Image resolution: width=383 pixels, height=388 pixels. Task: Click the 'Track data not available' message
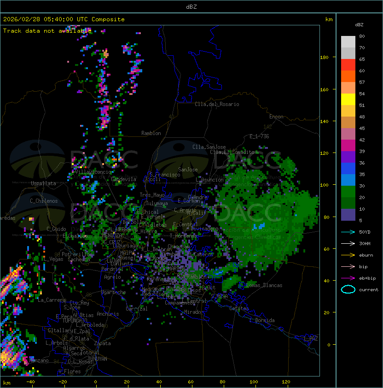coord(47,31)
